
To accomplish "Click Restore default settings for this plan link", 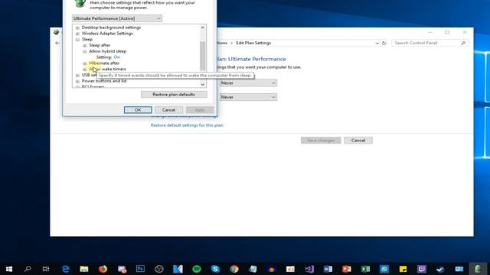I will click(x=187, y=125).
